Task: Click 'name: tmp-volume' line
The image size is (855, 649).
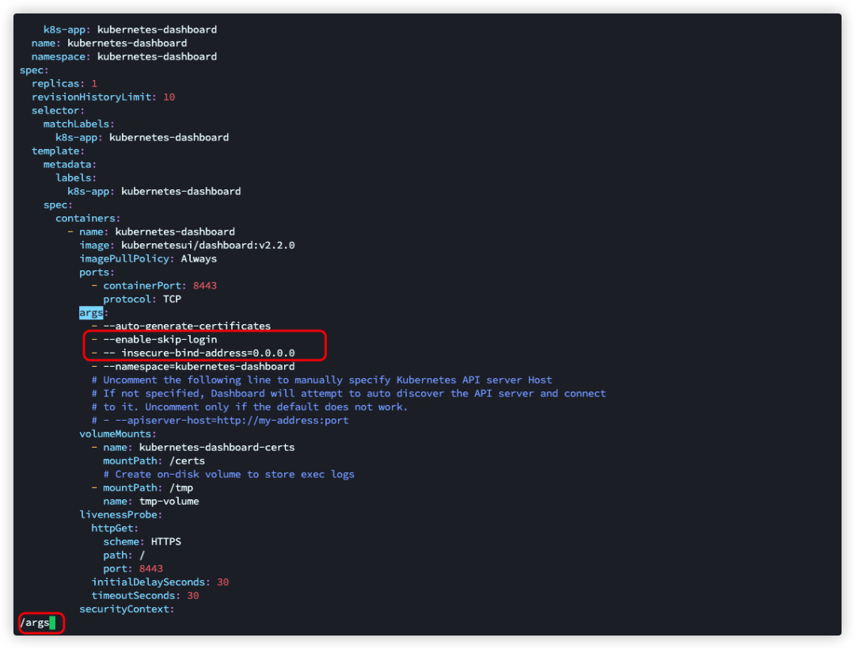Action: tap(151, 501)
